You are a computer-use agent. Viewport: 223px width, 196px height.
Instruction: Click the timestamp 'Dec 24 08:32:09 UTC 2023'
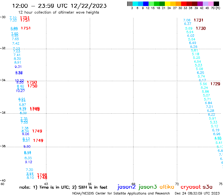[x=197, y=193]
